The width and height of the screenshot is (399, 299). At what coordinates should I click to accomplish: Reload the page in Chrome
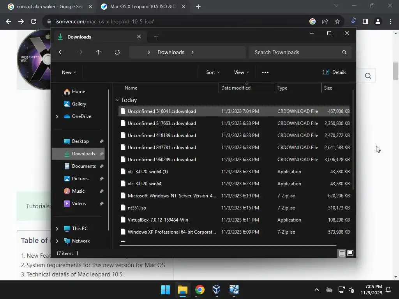tap(34, 22)
